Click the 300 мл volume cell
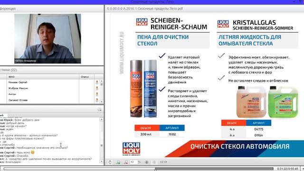 tap(146, 134)
